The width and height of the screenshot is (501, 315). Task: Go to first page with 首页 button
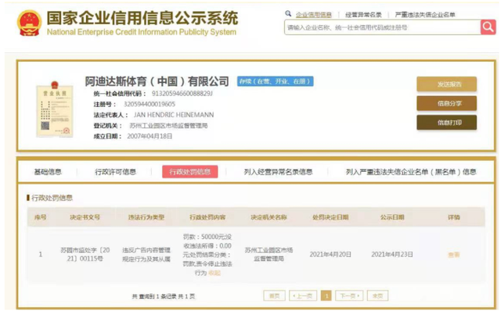point(274,296)
